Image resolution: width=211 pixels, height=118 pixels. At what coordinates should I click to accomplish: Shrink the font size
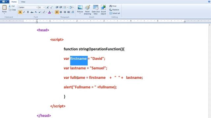pos(51,8)
